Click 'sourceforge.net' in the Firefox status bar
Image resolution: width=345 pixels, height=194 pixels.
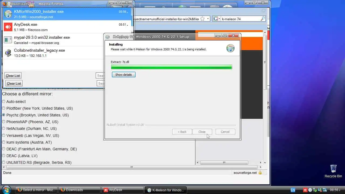(245, 173)
